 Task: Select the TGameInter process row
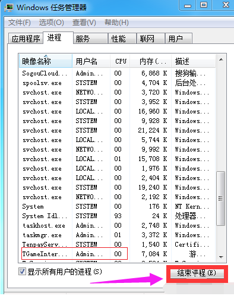click(117, 254)
